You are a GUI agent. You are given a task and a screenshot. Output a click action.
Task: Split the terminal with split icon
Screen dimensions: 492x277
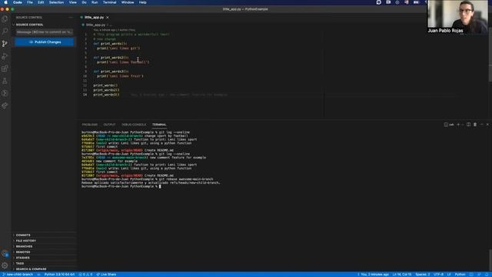point(468,125)
